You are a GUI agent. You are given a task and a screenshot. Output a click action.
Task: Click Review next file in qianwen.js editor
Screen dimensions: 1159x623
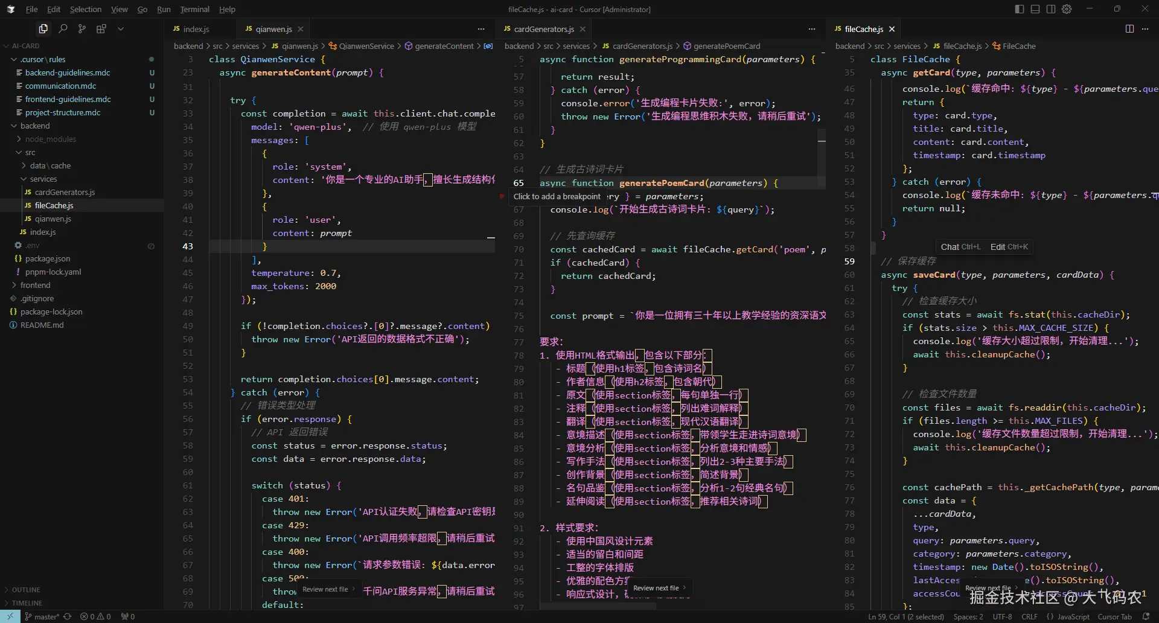(329, 589)
